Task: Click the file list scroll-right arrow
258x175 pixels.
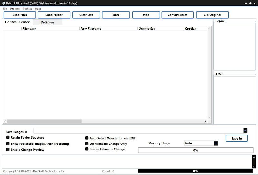Action: 205,121
